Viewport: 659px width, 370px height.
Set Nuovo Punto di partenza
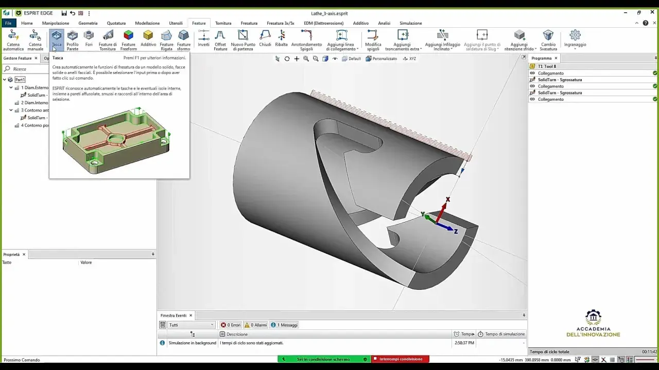[x=243, y=40]
